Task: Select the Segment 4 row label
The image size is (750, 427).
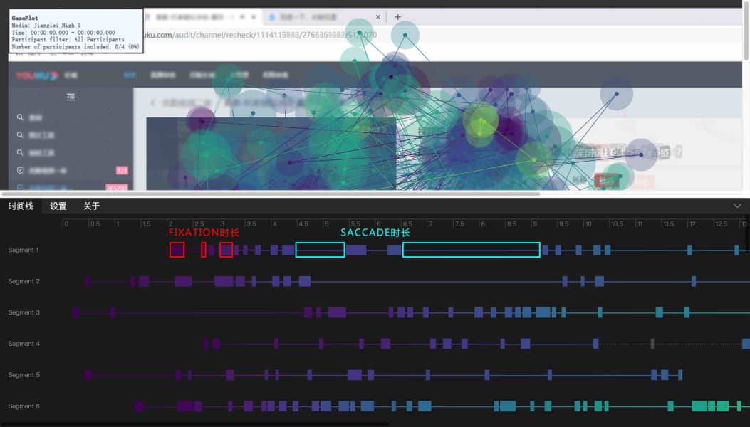Action: (24, 344)
